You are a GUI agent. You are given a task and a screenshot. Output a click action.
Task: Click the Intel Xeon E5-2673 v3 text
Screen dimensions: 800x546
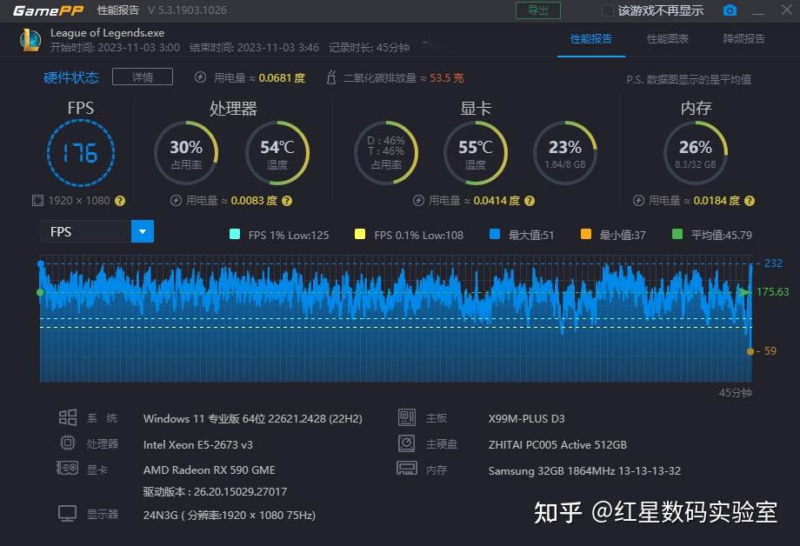point(198,444)
